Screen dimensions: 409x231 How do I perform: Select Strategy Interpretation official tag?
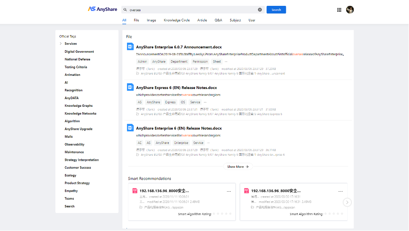(x=82, y=160)
